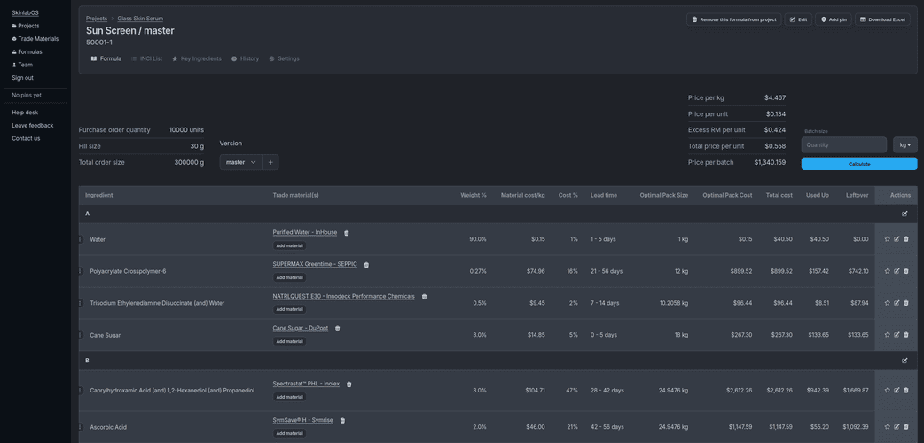Remove the SUPERMAX Greentime trade material
Viewport: 924px width, 443px height.
pyautogui.click(x=366, y=265)
